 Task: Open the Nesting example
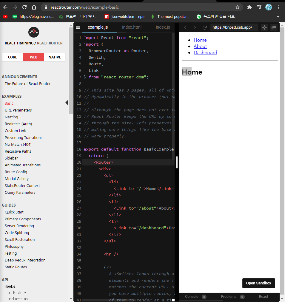11,117
